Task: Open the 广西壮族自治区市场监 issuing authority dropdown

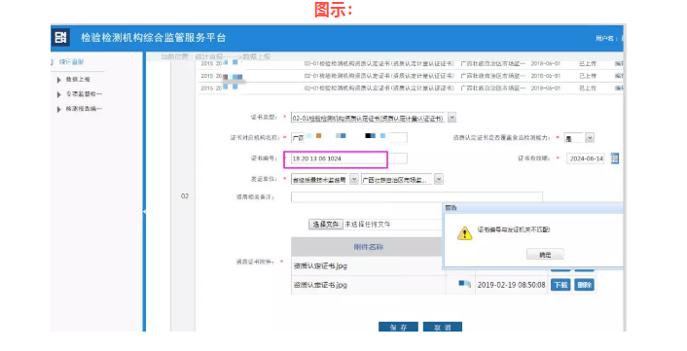Action: click(x=439, y=179)
